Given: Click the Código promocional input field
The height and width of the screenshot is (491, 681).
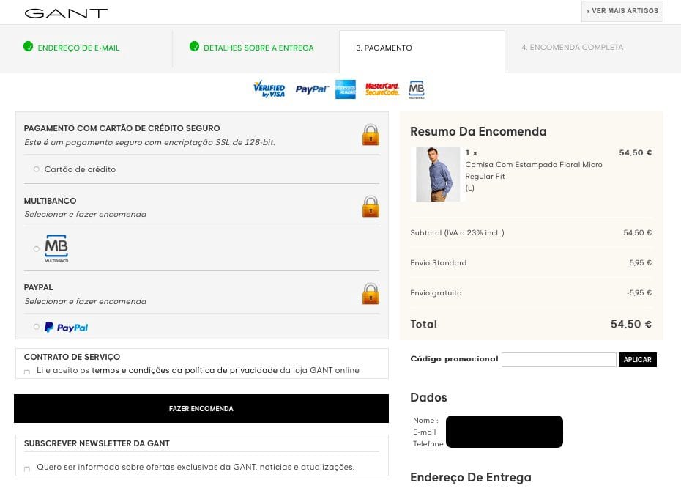Looking at the screenshot, I should 559,359.
